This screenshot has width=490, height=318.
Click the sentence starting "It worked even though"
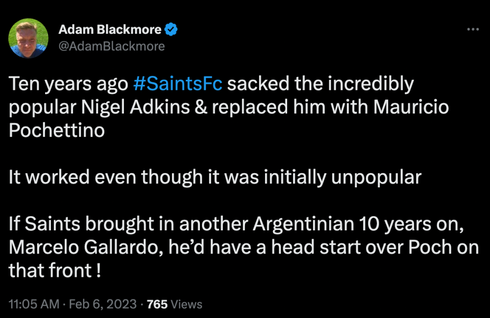point(215,178)
